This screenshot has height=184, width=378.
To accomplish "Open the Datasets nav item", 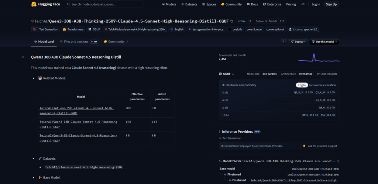I will (x=189, y=4).
